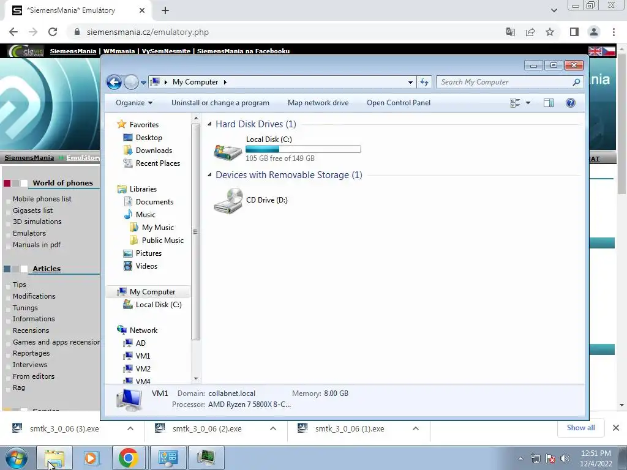Open the Windows Start menu
The image size is (627, 470).
coord(17,458)
